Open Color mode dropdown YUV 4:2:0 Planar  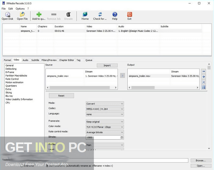tap(105, 127)
